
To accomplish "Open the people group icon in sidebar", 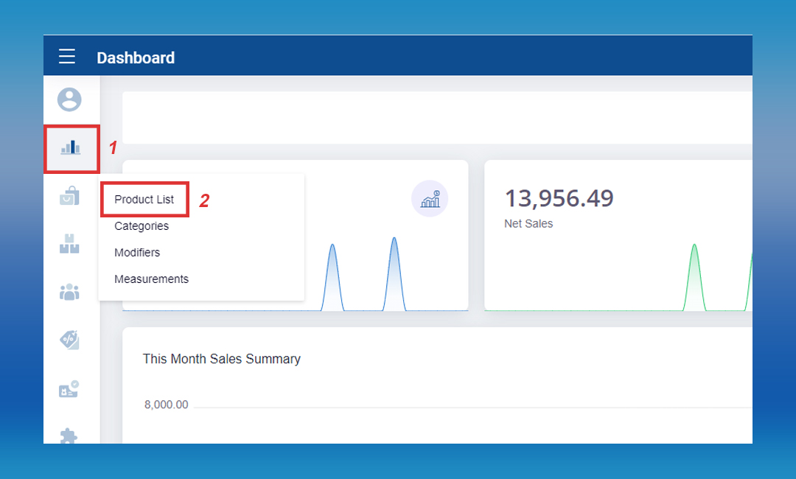I will pyautogui.click(x=69, y=292).
